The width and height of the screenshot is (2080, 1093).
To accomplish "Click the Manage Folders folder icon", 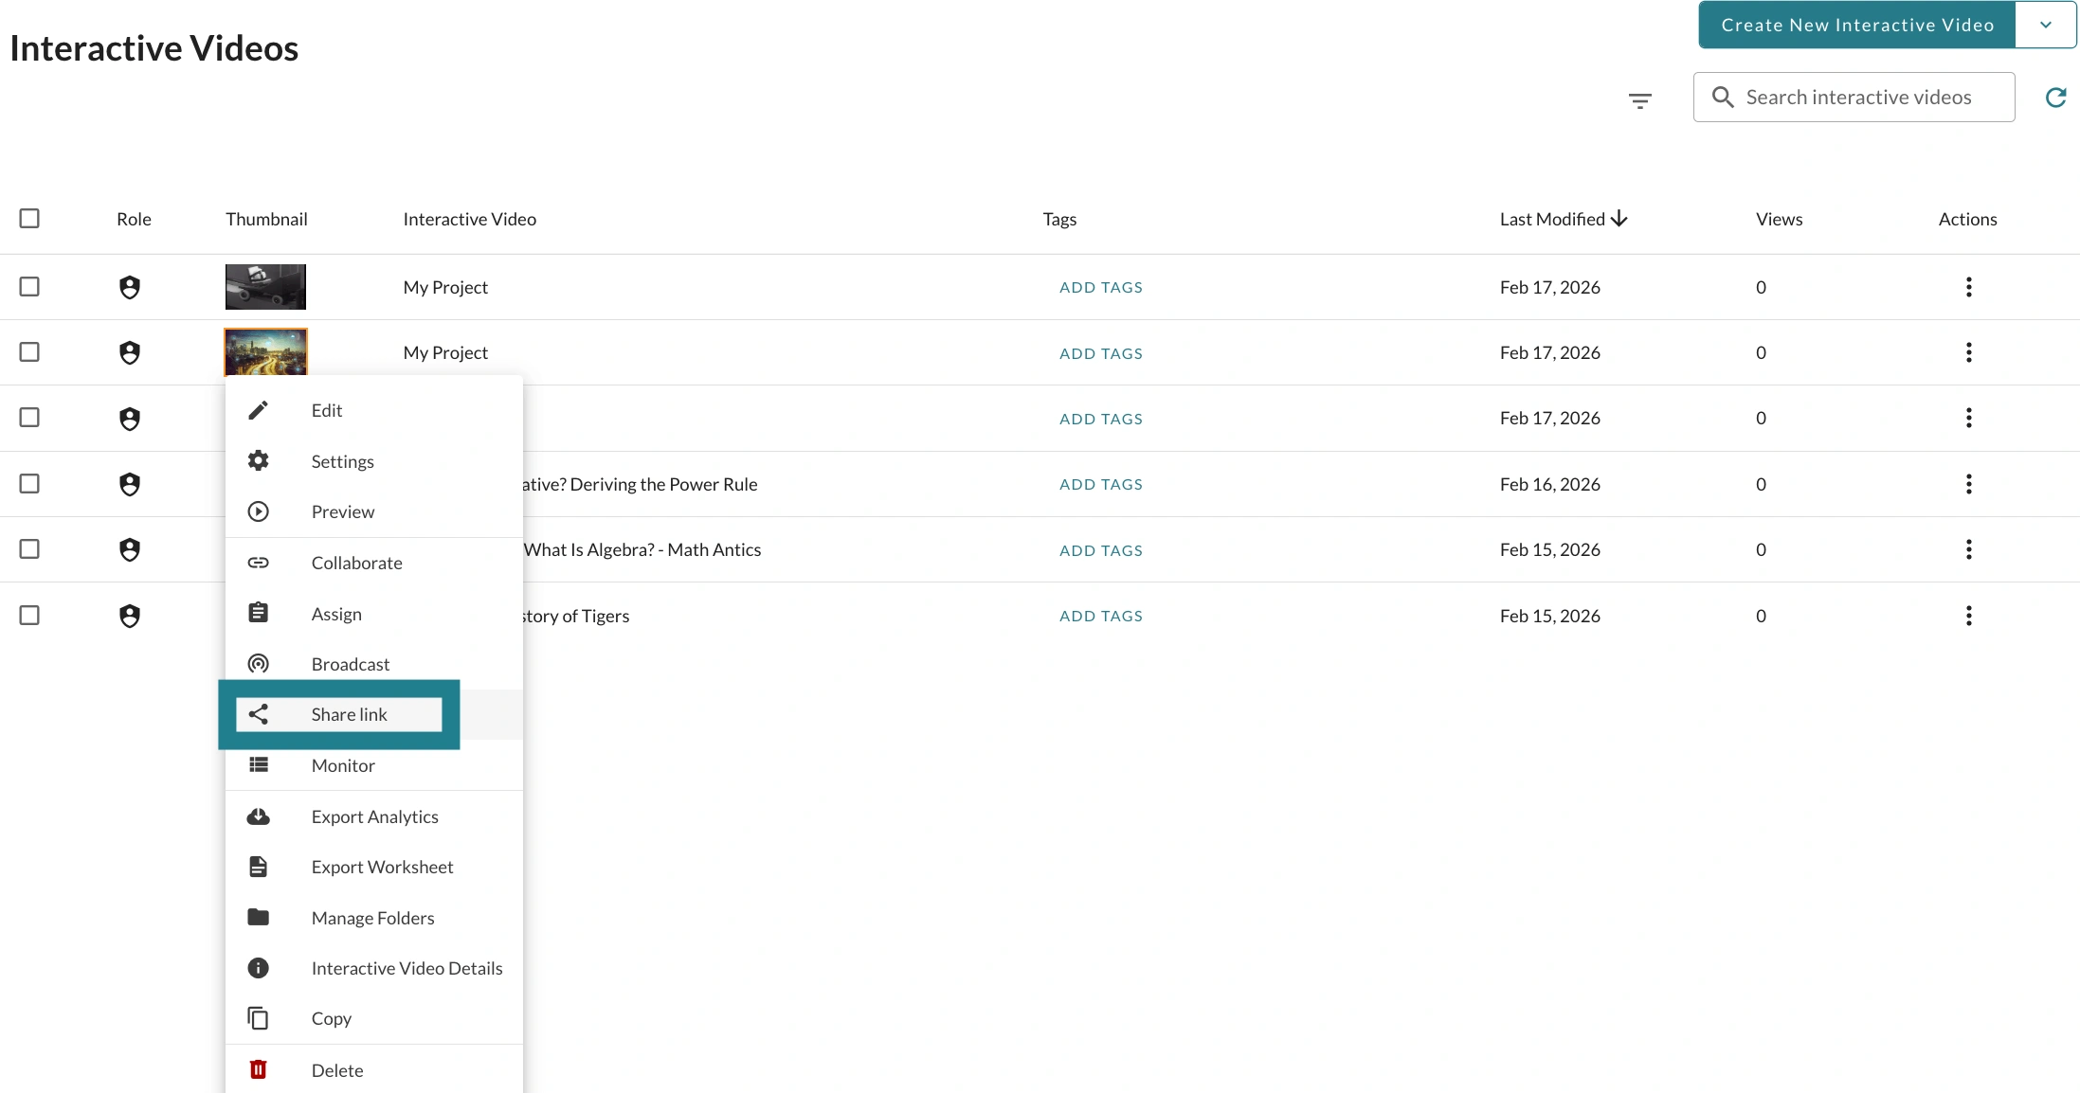I will point(258,917).
